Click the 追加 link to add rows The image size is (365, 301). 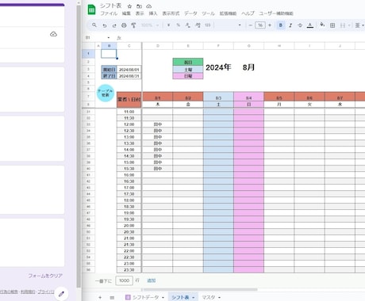(x=152, y=280)
